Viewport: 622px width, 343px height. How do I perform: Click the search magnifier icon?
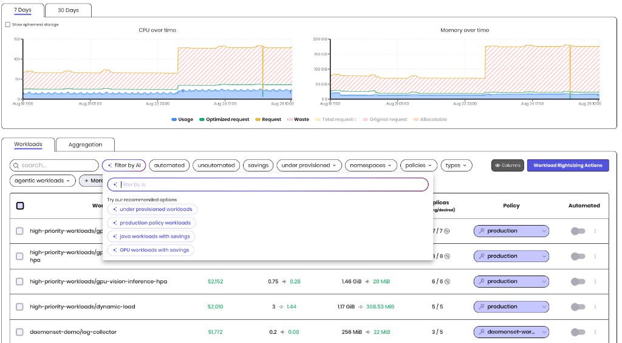pyautogui.click(x=16, y=165)
